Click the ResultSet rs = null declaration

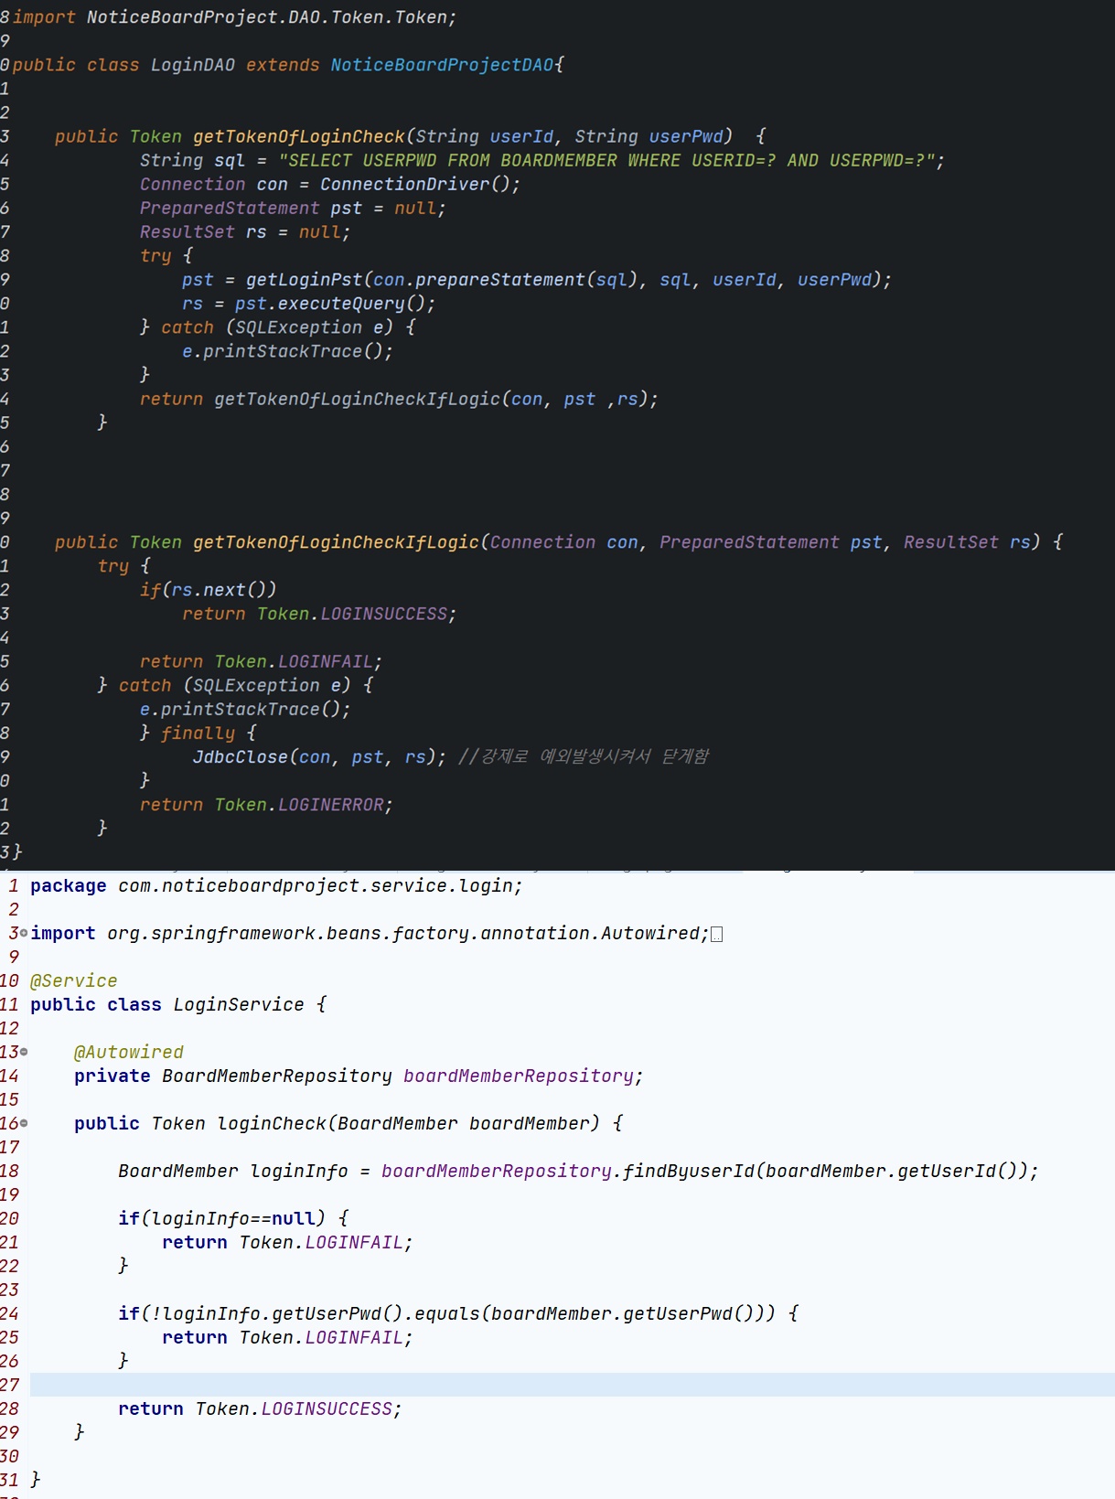pos(245,231)
